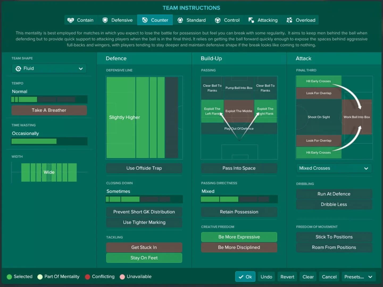383x287 pixels.
Task: Click the Attacking arrow icon
Action: pyautogui.click(x=251, y=20)
